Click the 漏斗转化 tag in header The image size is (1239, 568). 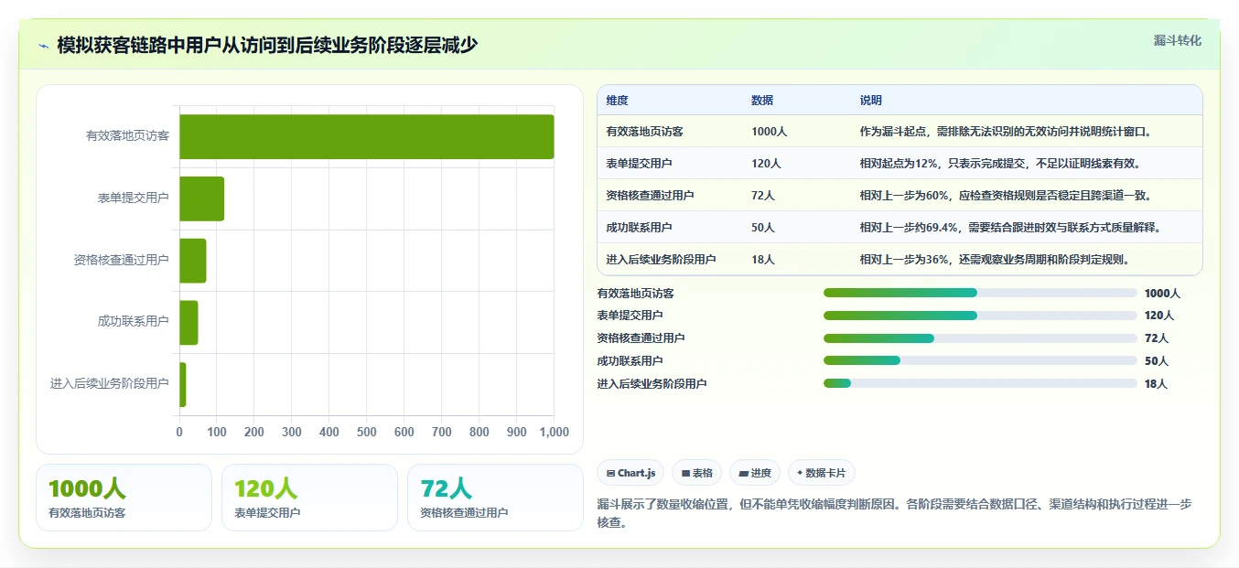click(x=1177, y=40)
